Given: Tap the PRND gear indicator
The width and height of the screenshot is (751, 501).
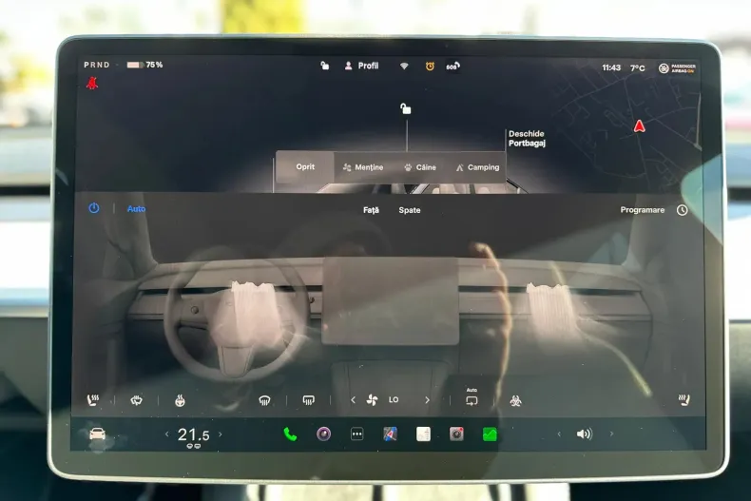Looking at the screenshot, I should click(97, 65).
